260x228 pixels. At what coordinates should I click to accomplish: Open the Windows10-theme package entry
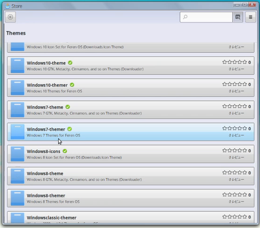tap(130, 66)
